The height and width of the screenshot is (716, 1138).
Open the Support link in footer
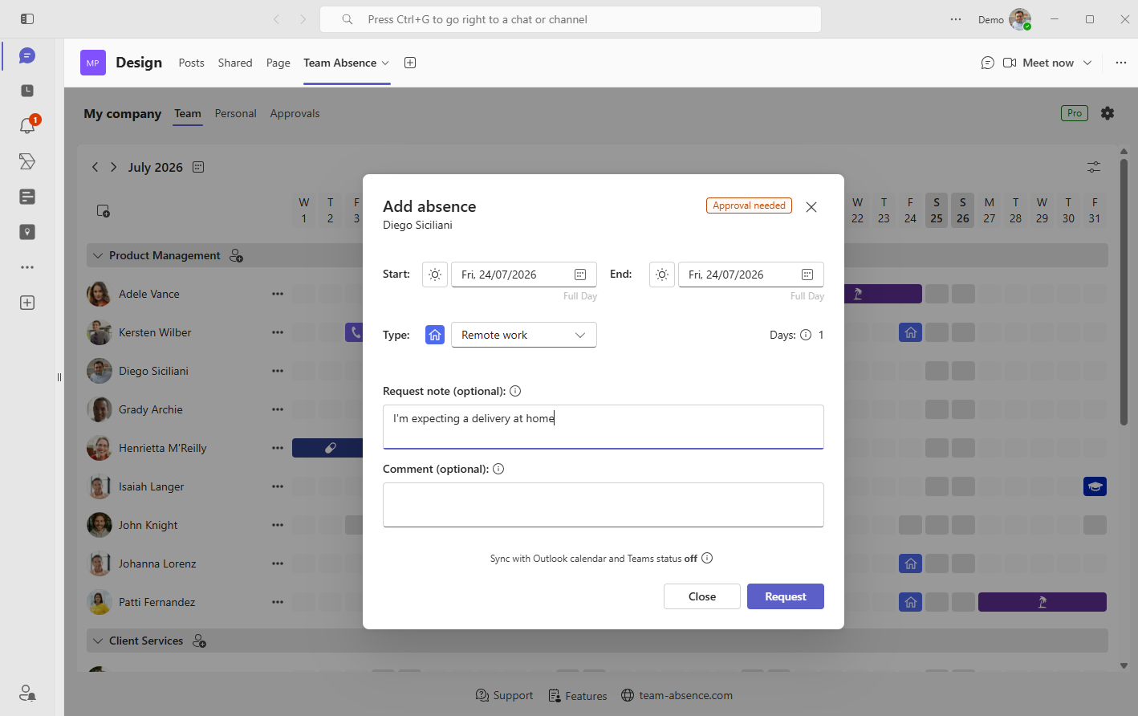click(504, 695)
